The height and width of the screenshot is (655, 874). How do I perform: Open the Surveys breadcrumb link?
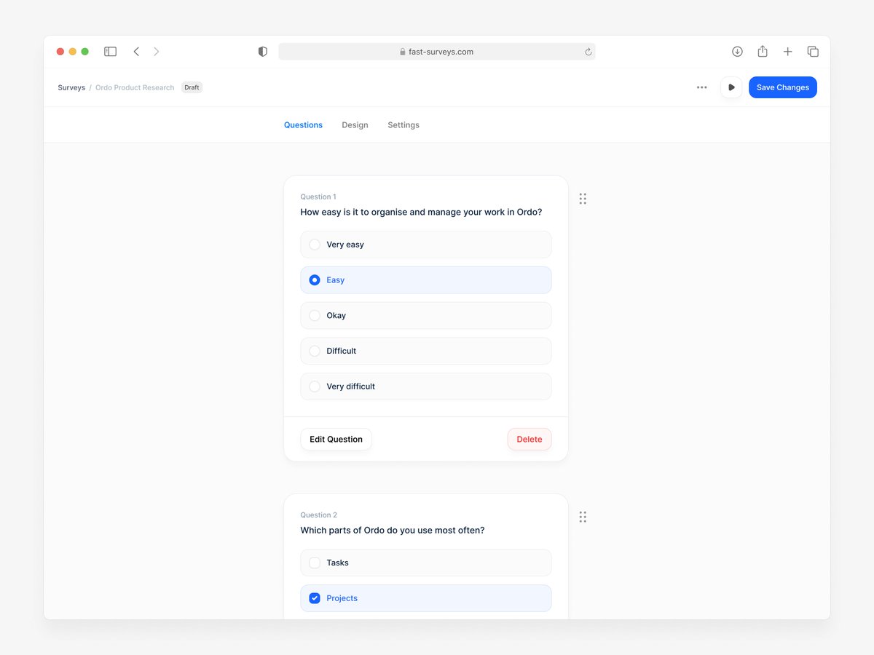click(x=71, y=87)
